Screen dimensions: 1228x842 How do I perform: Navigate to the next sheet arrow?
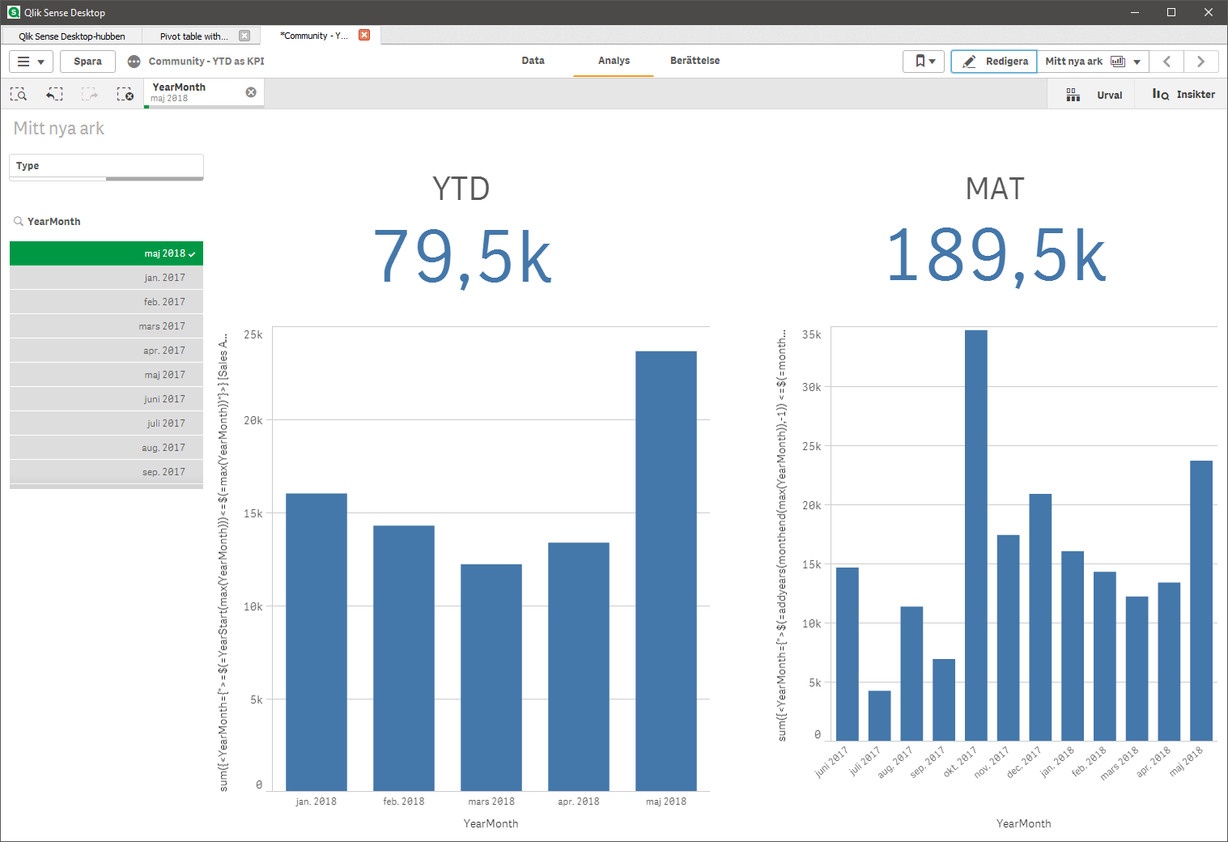tap(1201, 61)
